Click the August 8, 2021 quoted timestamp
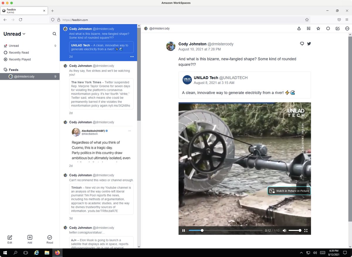Image resolution: width=352 pixels, height=257 pixels. (x=214, y=83)
